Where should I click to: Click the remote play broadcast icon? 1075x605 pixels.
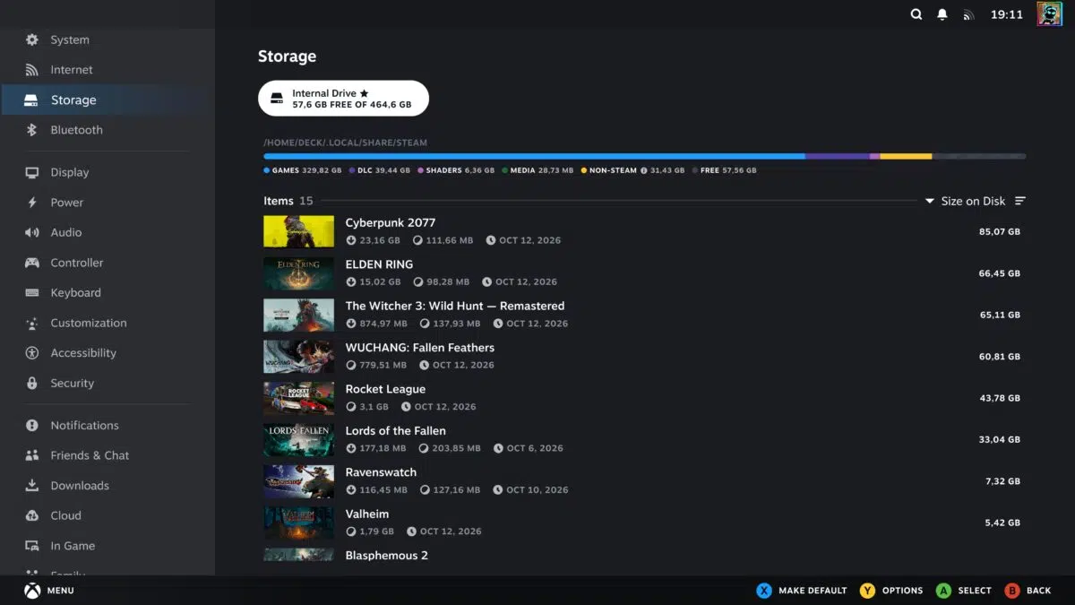968,15
